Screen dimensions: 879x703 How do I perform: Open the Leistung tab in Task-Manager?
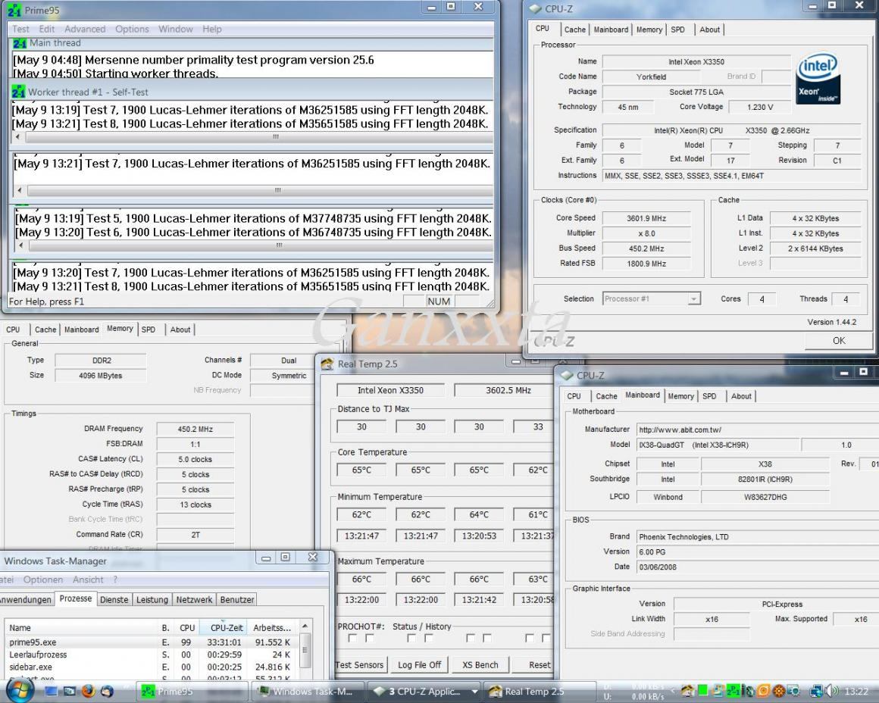[x=152, y=600]
